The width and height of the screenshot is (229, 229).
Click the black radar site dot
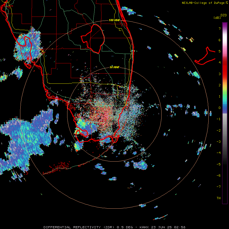(114, 114)
